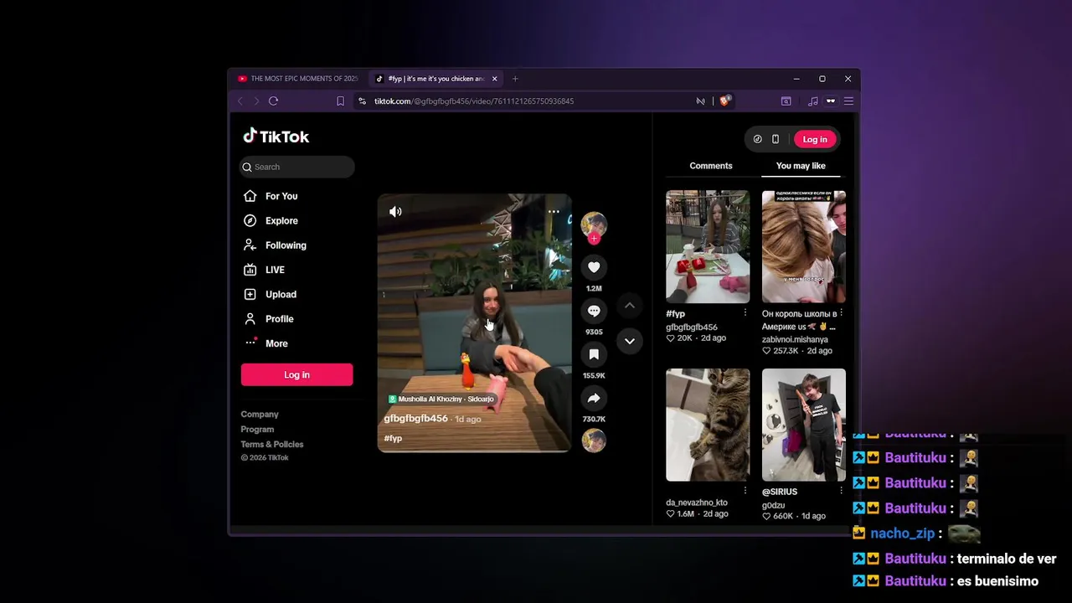The width and height of the screenshot is (1072, 603).
Task: Click nacho_zip in stream chat
Action: click(x=902, y=533)
